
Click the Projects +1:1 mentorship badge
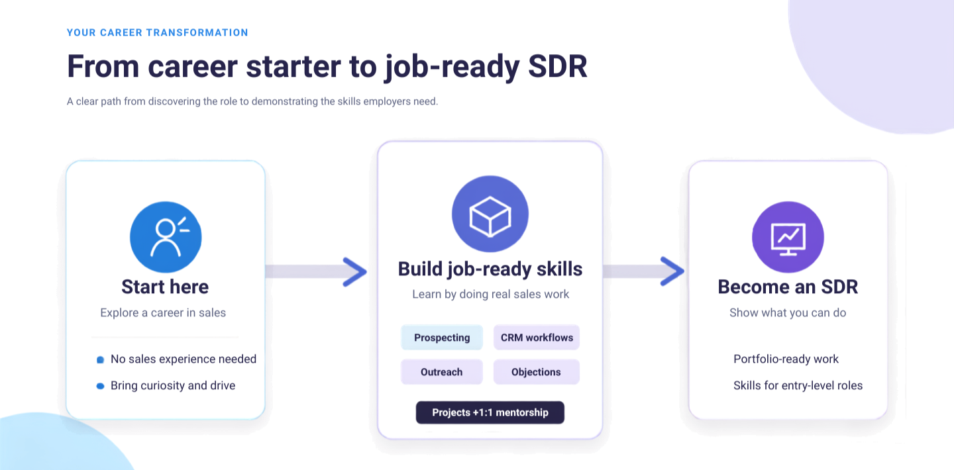tap(490, 412)
